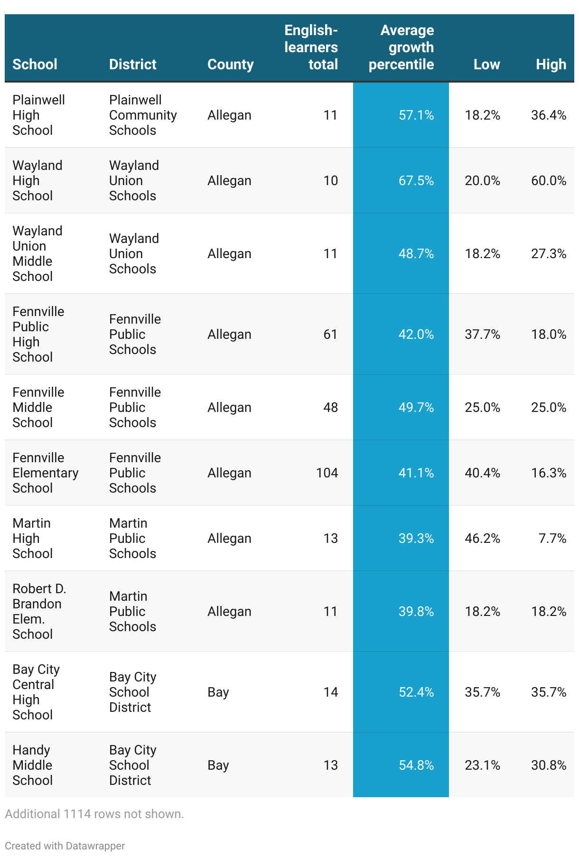
Task: Sort by English-learners total header
Action: click(311, 47)
